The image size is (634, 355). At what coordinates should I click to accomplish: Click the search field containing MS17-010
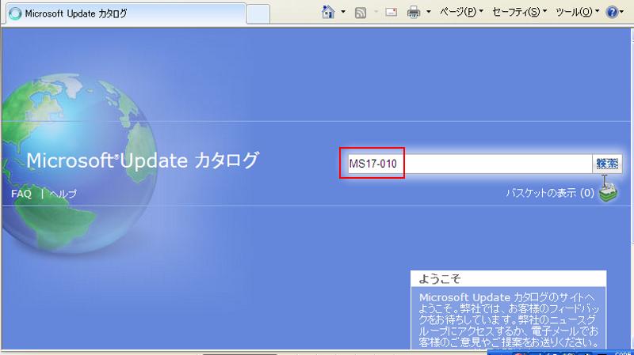[469, 164]
